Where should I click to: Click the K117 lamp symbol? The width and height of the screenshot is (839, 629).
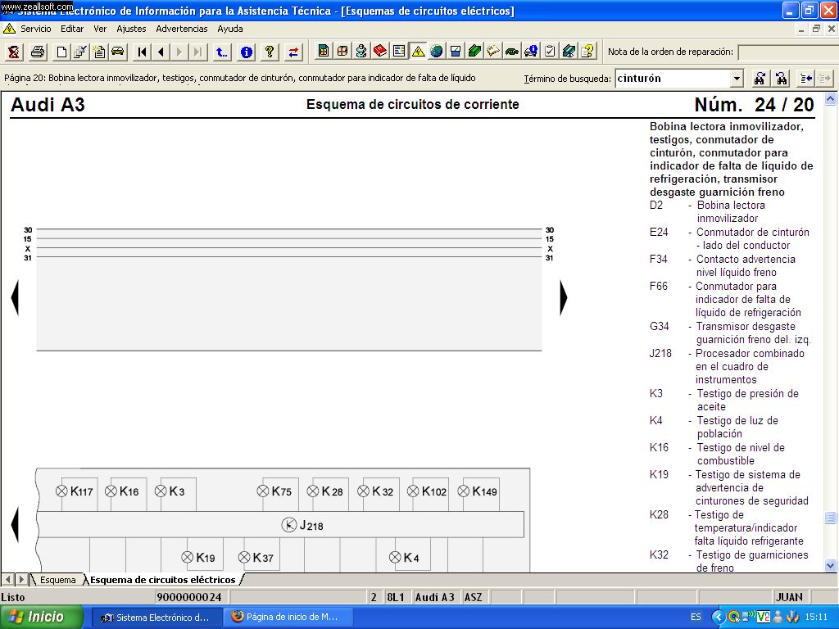click(61, 491)
